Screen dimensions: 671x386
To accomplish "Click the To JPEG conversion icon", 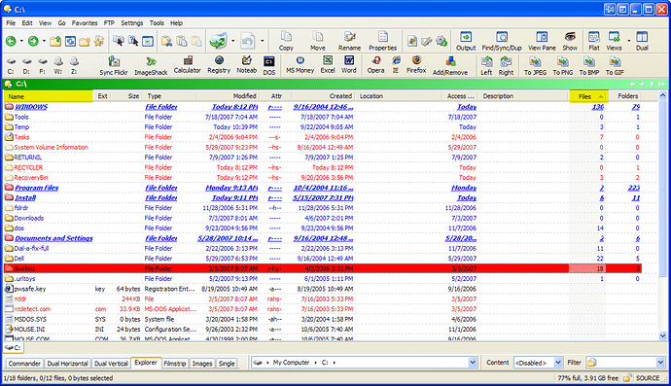I will 536,66.
